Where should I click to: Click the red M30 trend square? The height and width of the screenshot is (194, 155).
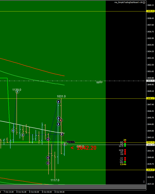125,150
